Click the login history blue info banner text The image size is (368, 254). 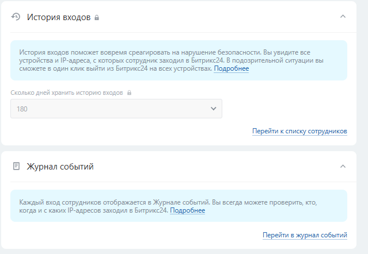[171, 60]
